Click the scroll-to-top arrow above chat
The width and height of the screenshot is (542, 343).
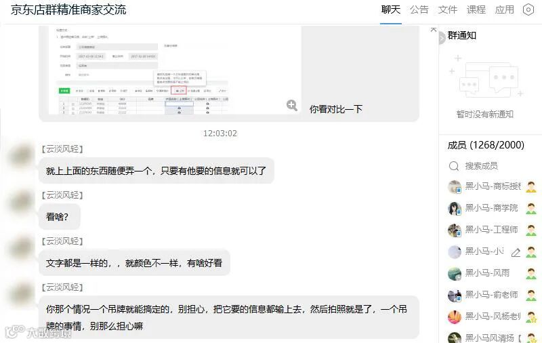[434, 30]
